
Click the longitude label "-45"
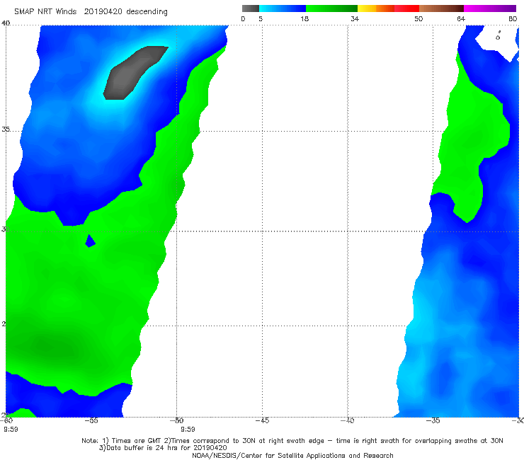[x=262, y=420]
